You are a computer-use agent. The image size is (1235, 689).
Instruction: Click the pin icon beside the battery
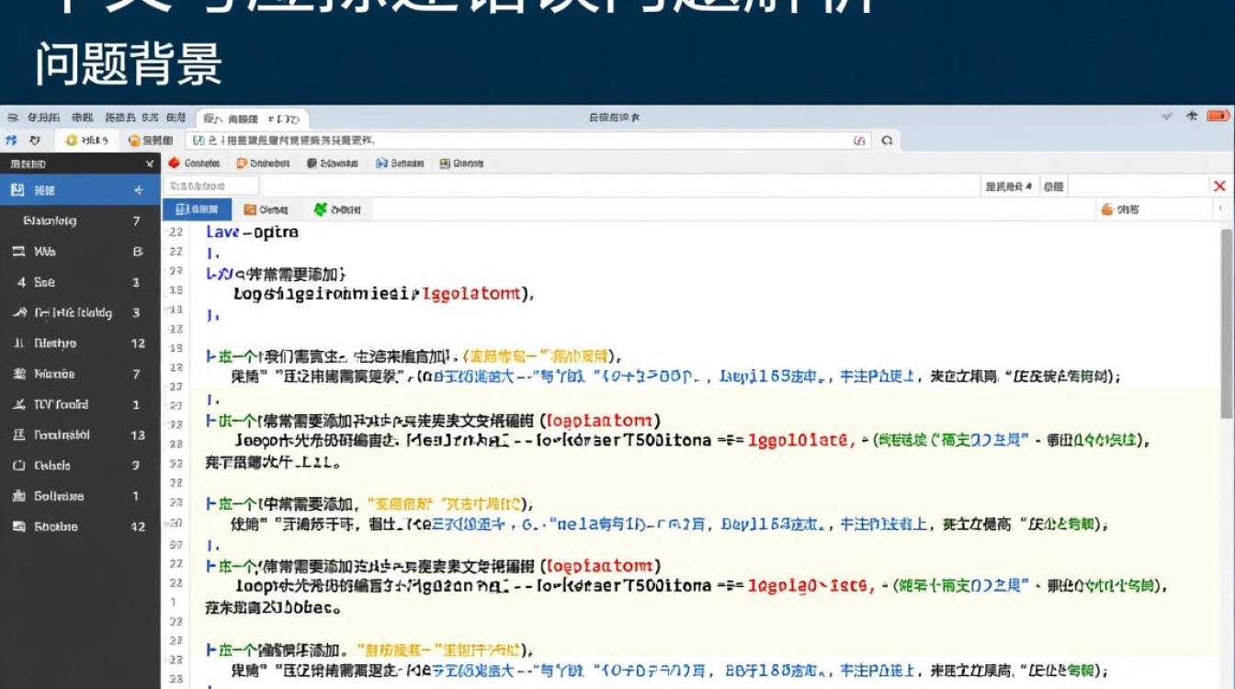click(1192, 116)
